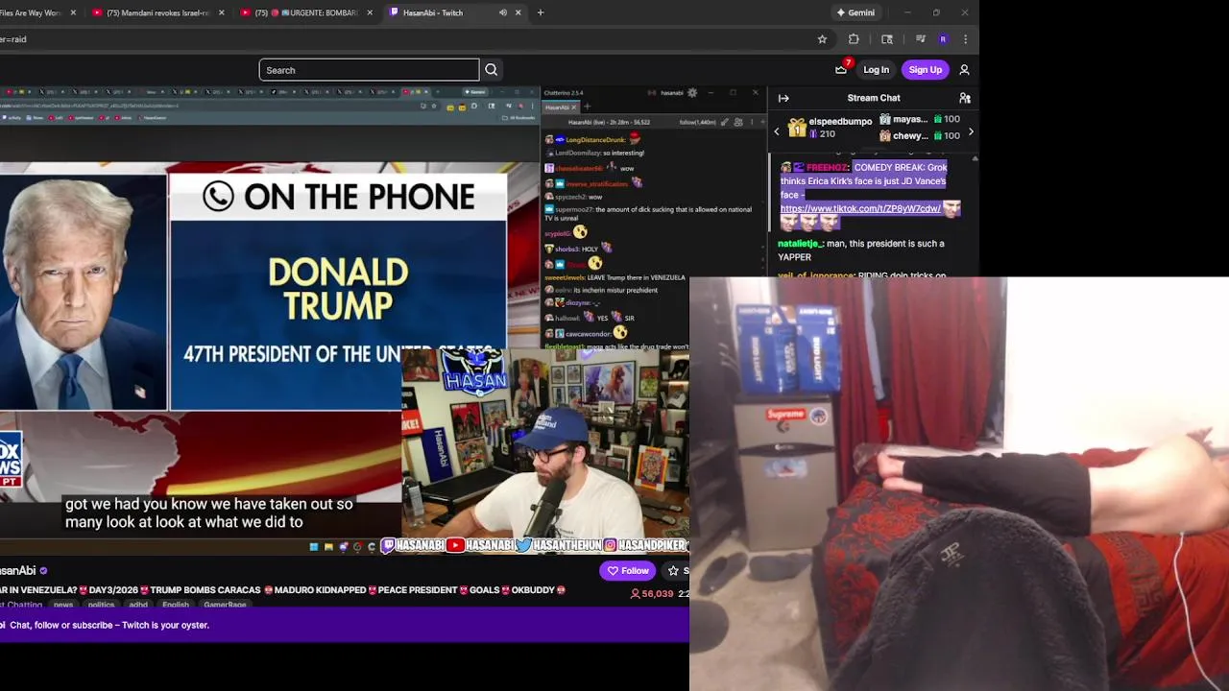
Task: Select the politics stream tag
Action: coord(101,605)
